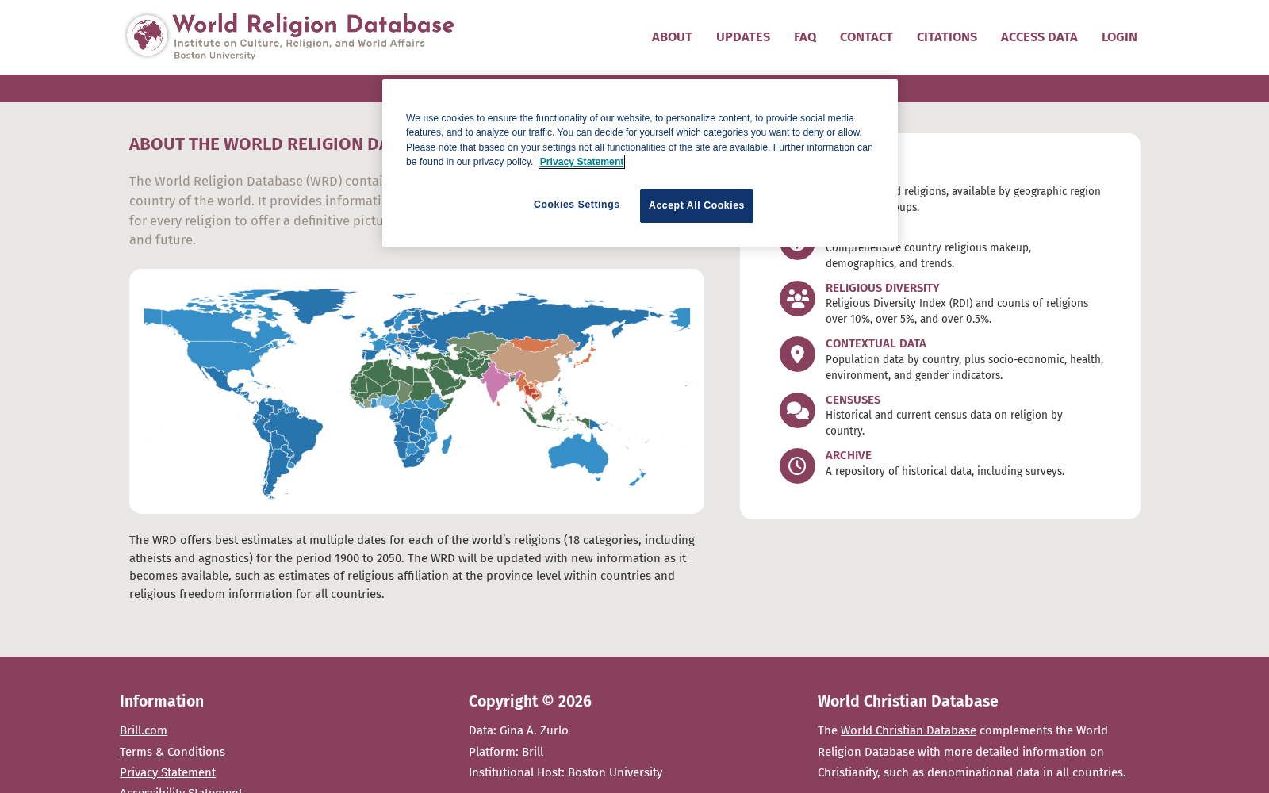
Task: Click the 'Religious Diversity Index (RDI)' description text
Action: (957, 311)
